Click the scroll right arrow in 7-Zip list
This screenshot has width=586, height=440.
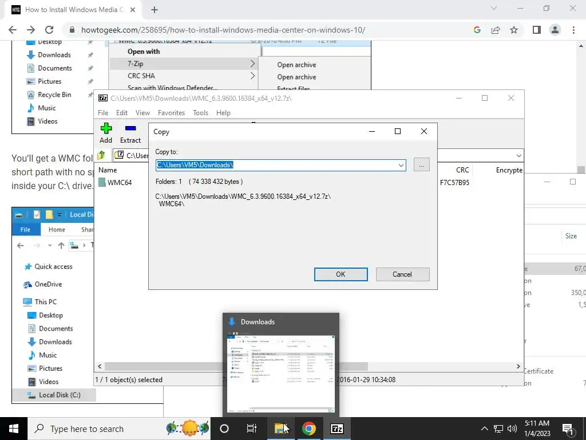518,366
